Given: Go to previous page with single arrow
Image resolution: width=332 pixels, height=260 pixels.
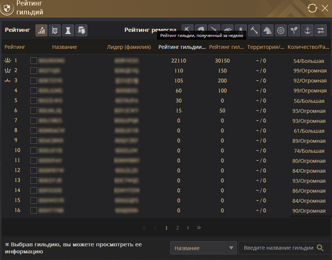Looking at the screenshot, I should click(x=155, y=227).
